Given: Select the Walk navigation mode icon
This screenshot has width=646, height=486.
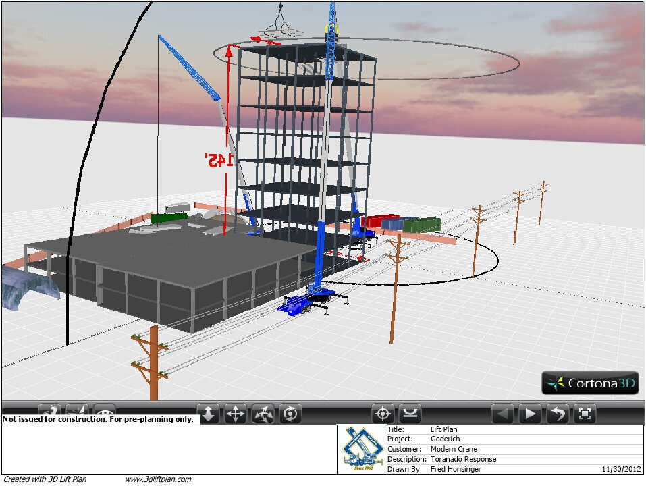Looking at the screenshot, I should point(50,410).
